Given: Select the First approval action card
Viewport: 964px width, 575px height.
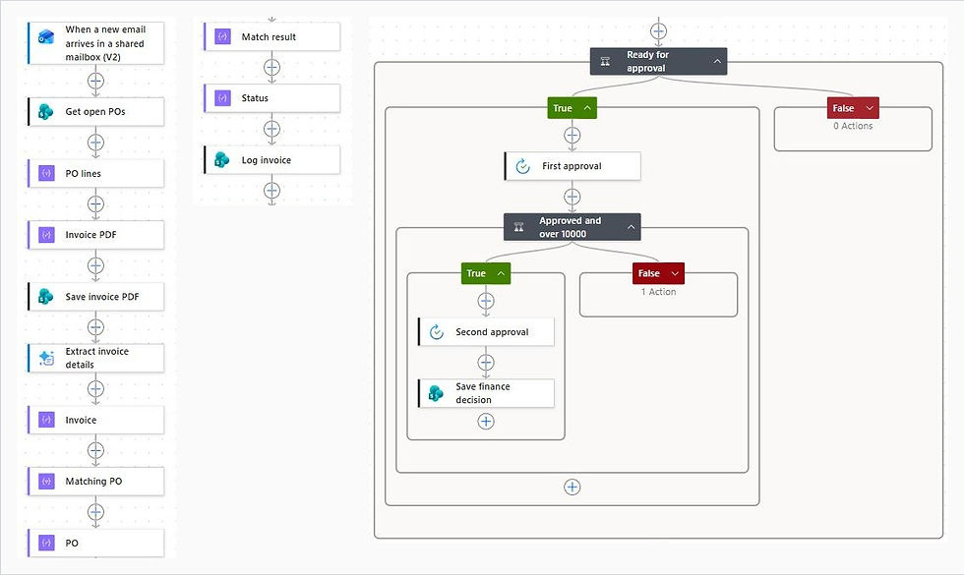Looking at the screenshot, I should point(572,166).
